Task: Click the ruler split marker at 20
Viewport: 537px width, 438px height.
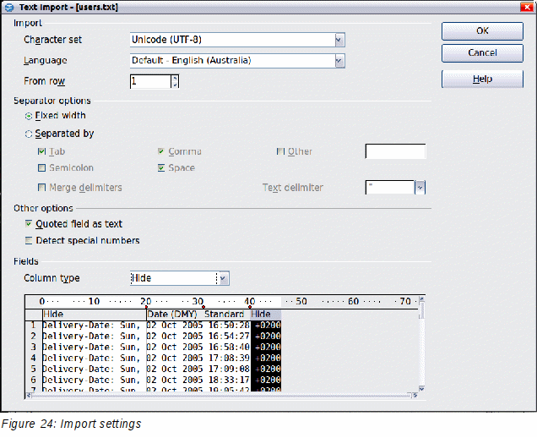Action: pos(146,307)
